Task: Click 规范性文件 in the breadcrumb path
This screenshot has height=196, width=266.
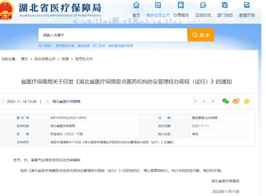Action: click(x=84, y=59)
